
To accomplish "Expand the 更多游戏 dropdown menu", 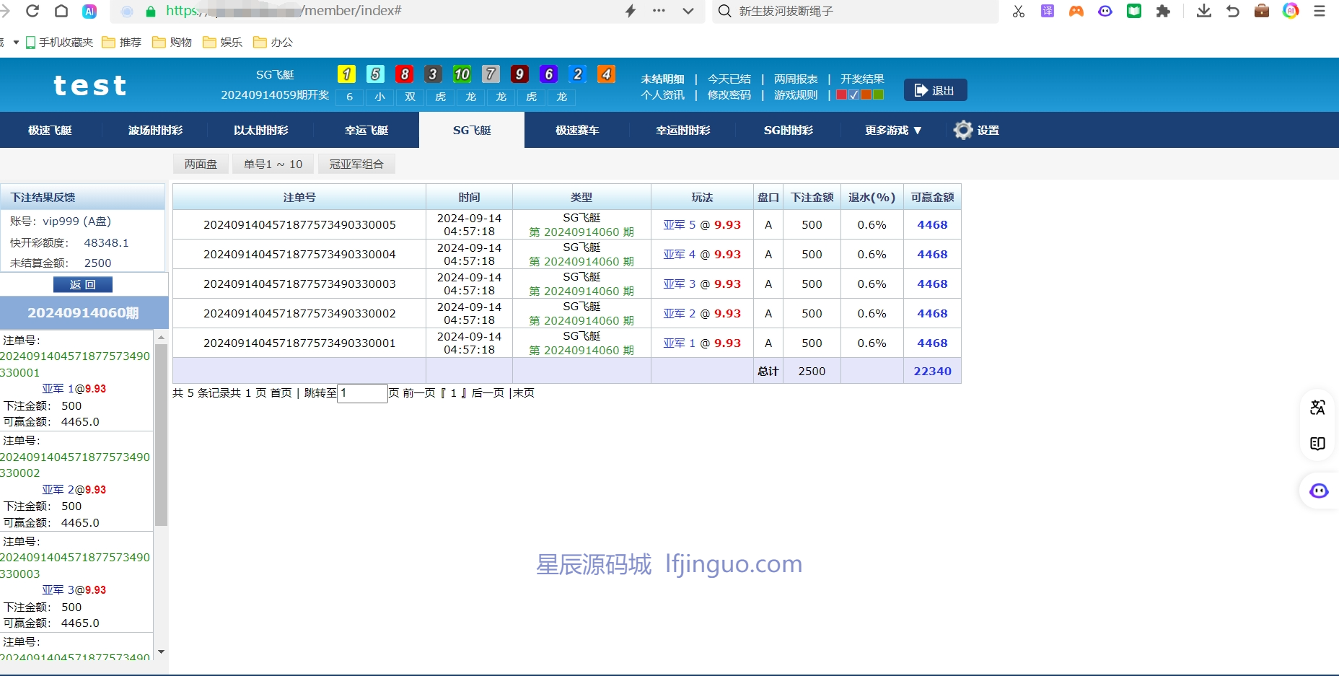I will 893,130.
